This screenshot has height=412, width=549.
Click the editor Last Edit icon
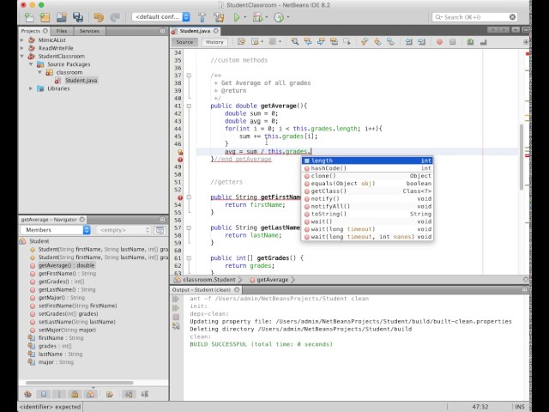[241, 42]
